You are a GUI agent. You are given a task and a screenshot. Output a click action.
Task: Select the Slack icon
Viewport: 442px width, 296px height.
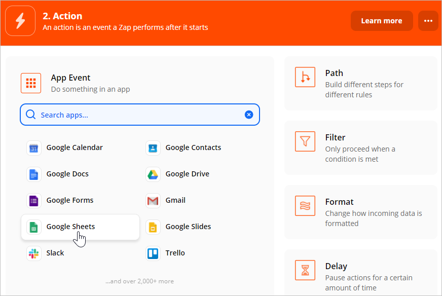(34, 253)
